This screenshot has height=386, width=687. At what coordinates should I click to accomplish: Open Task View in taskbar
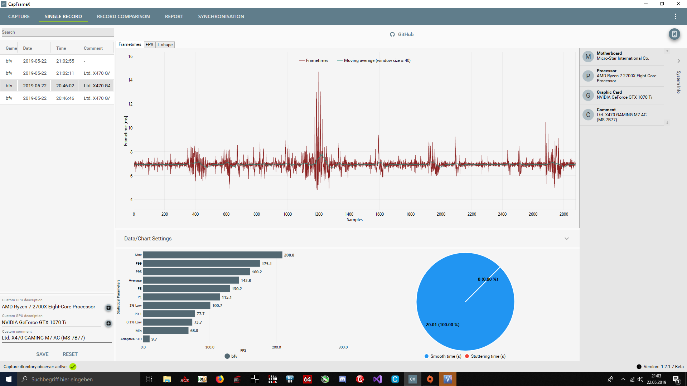click(x=149, y=379)
